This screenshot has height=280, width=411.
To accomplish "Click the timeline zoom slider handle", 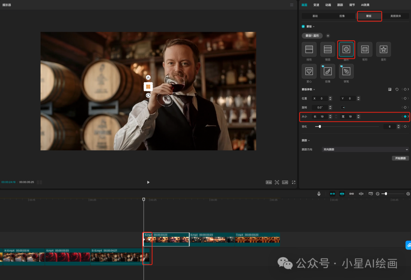I will coord(386,194).
